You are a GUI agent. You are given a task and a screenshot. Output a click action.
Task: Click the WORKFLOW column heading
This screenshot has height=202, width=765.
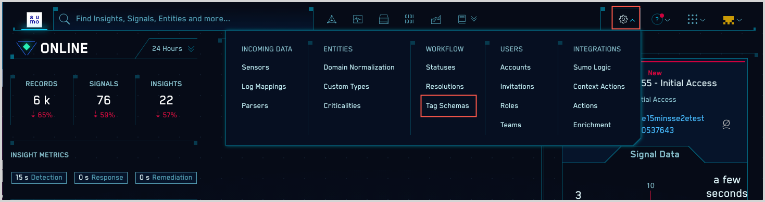click(445, 49)
